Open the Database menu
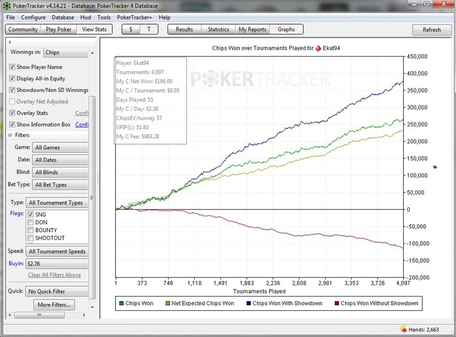The height and width of the screenshot is (337, 456). tap(63, 18)
